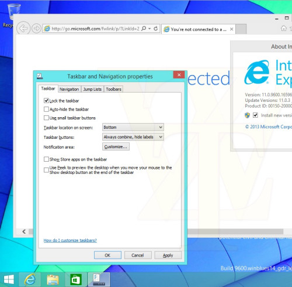Click the dialog's title bar system icon
292x287 pixels.
point(40,76)
